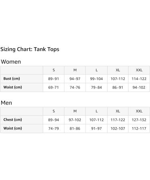The image size is (150, 180).
Task: Select the Women's waist value 94-102
Action: [x=139, y=88]
